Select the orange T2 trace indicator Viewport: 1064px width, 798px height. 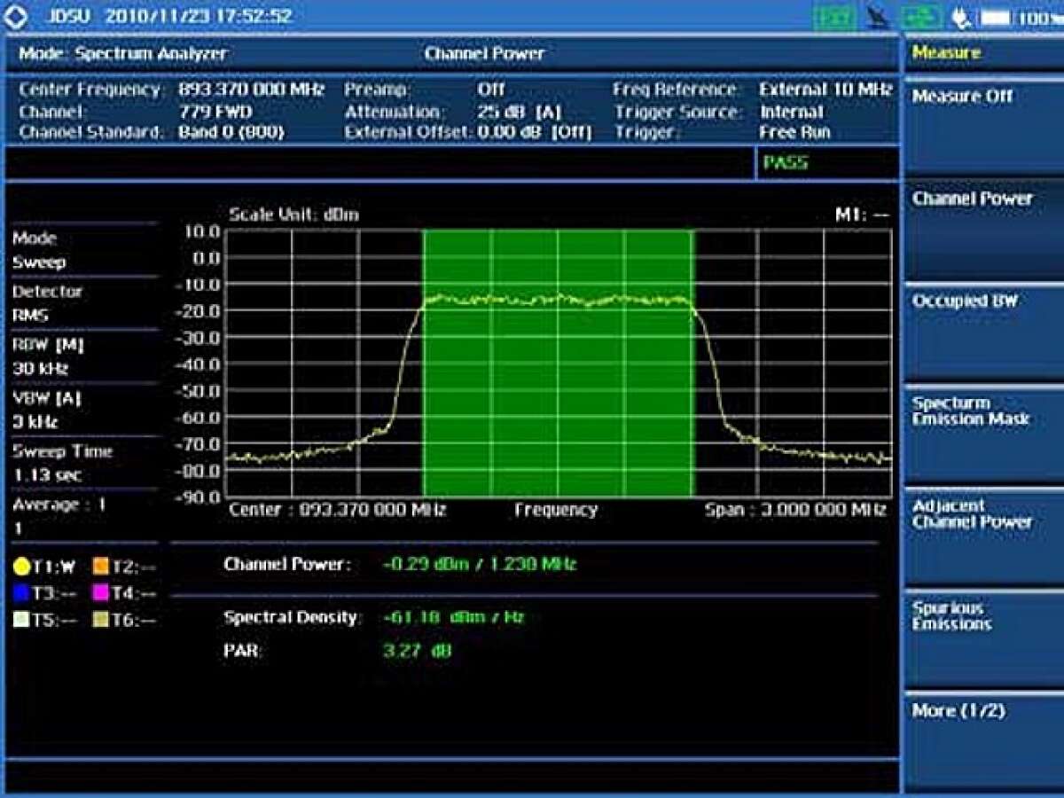pyautogui.click(x=125, y=567)
